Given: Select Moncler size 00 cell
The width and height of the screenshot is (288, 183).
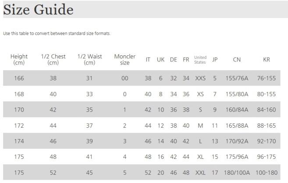Looking at the screenshot, I should pos(125,78).
